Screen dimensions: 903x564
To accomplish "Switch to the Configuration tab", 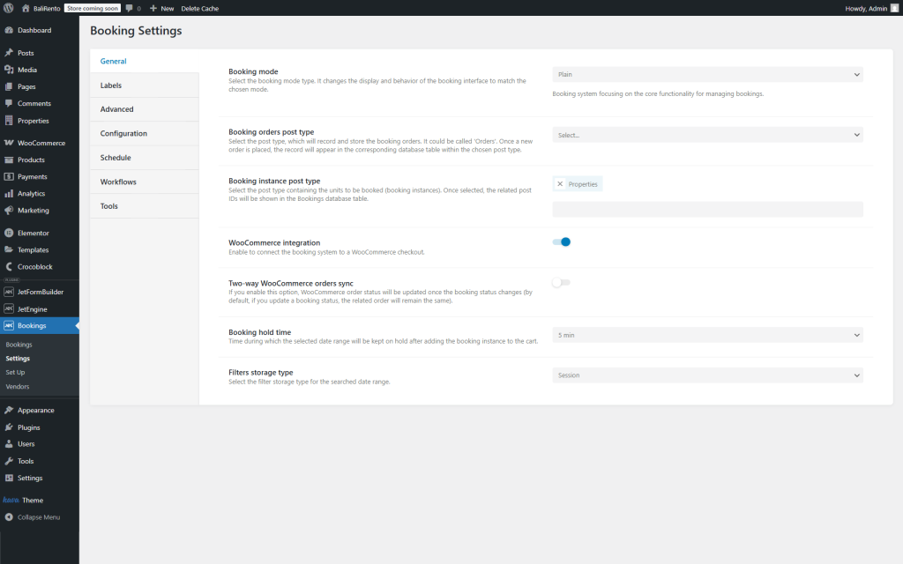I will pyautogui.click(x=144, y=134).
